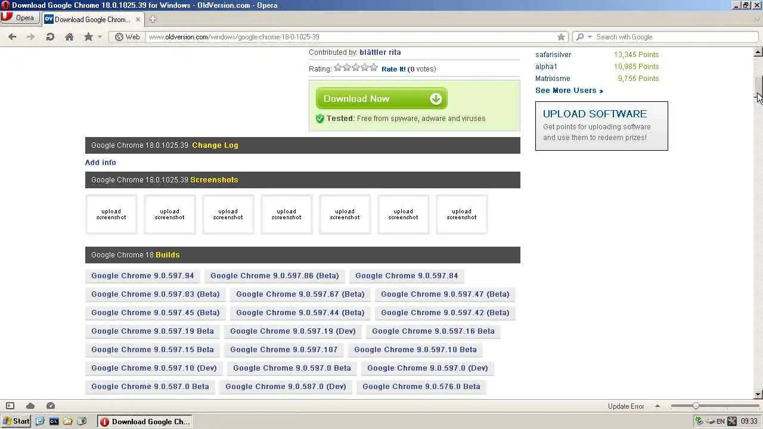This screenshot has width=763, height=429.
Task: Open Google Chrome 9.0.597.47 (Beta) build
Action: click(445, 294)
